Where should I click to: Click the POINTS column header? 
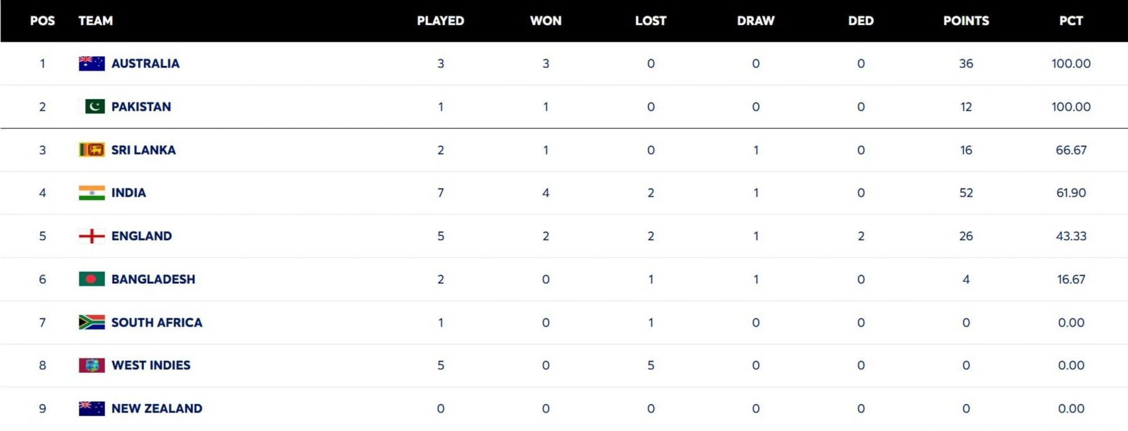pos(966,21)
